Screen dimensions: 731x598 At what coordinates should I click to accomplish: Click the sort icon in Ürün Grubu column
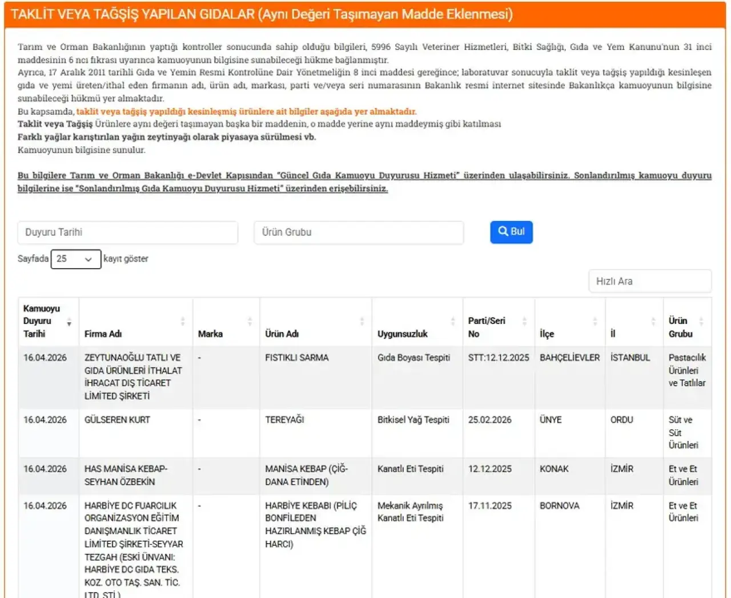click(701, 322)
